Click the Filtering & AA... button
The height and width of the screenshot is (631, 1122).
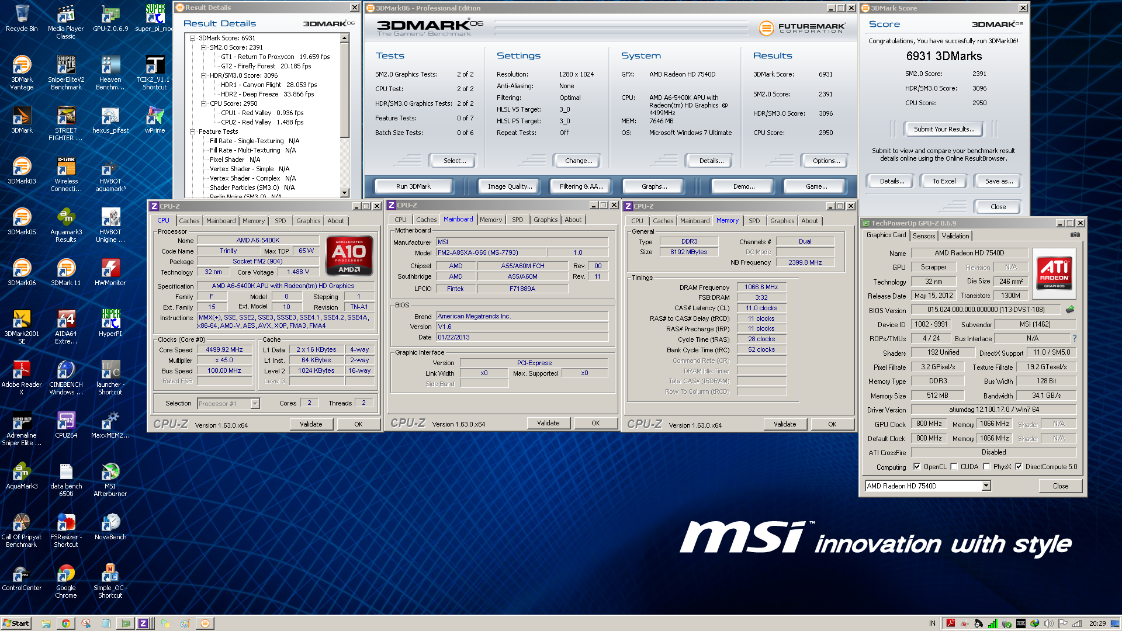click(581, 186)
